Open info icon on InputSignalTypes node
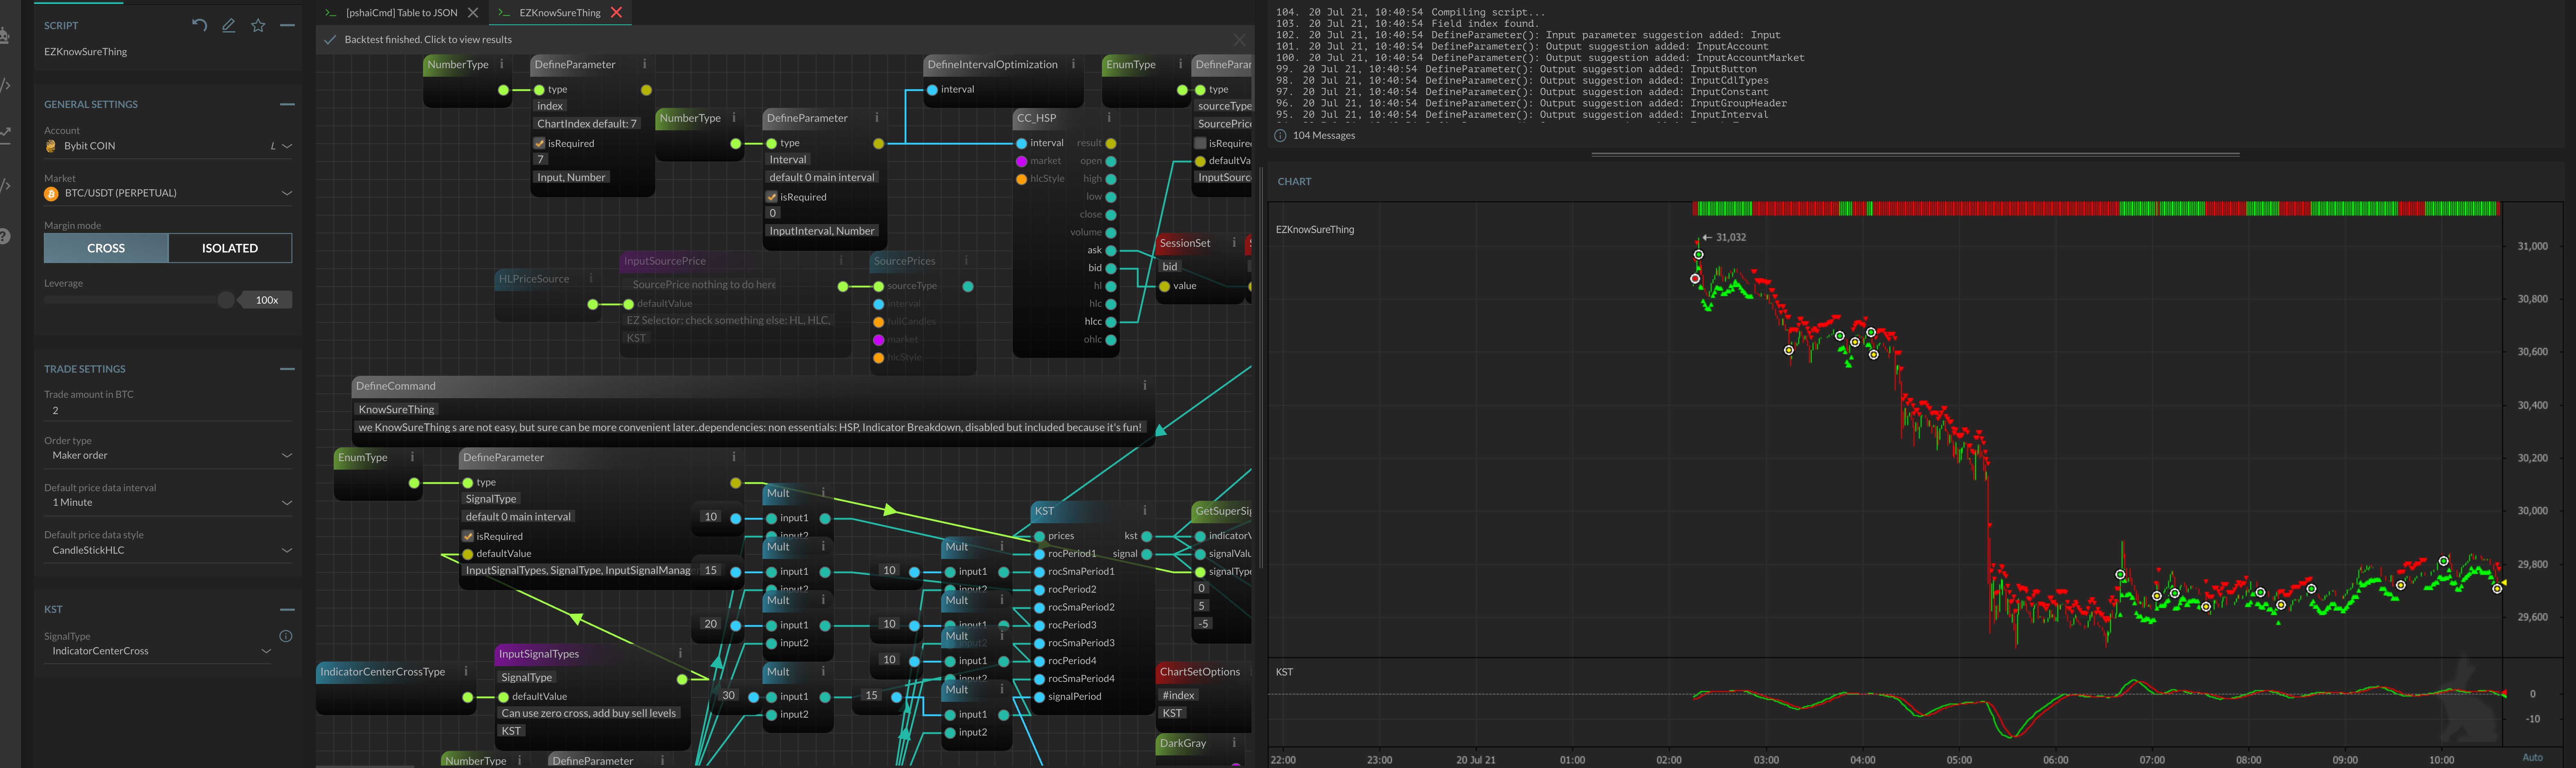 point(680,653)
